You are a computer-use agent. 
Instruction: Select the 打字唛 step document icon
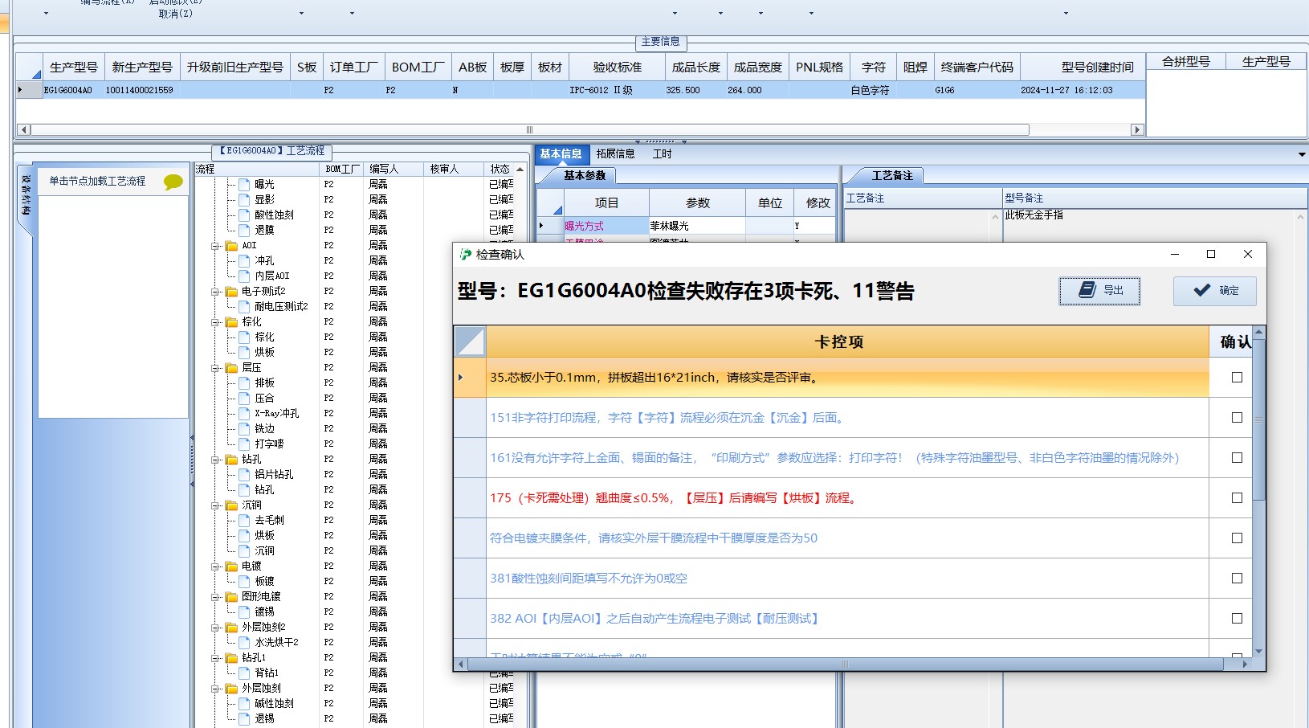(245, 444)
